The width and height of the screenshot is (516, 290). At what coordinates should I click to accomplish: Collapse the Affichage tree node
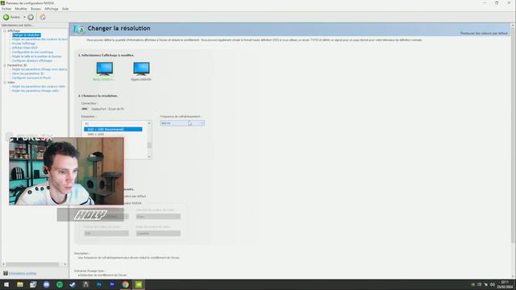pos(5,31)
